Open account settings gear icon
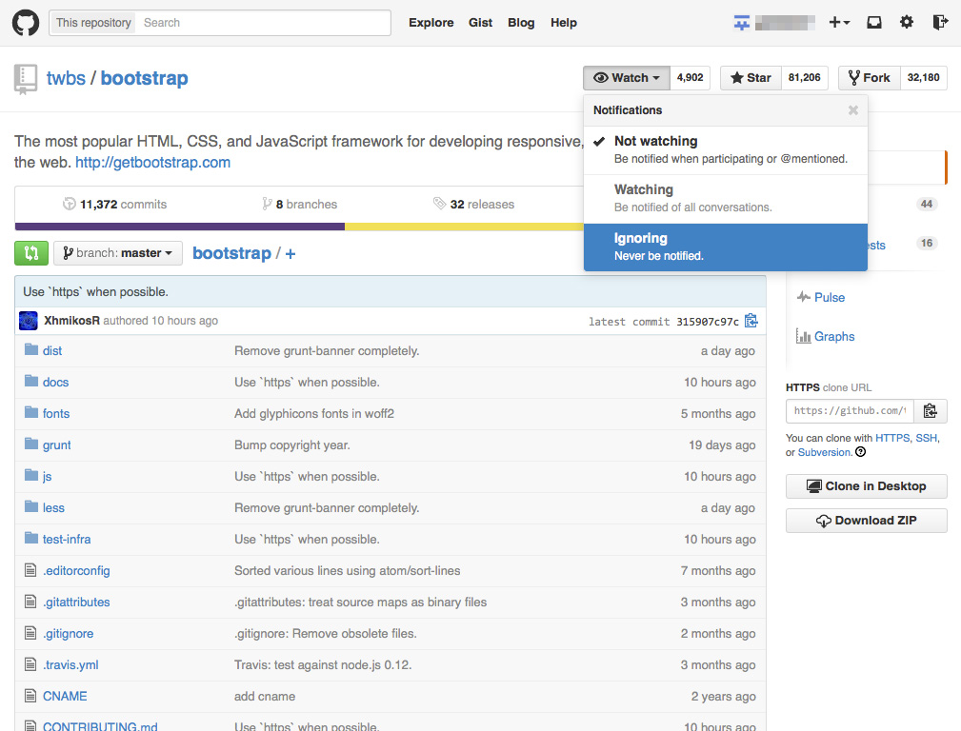Viewport: 961px width, 731px height. point(907,23)
